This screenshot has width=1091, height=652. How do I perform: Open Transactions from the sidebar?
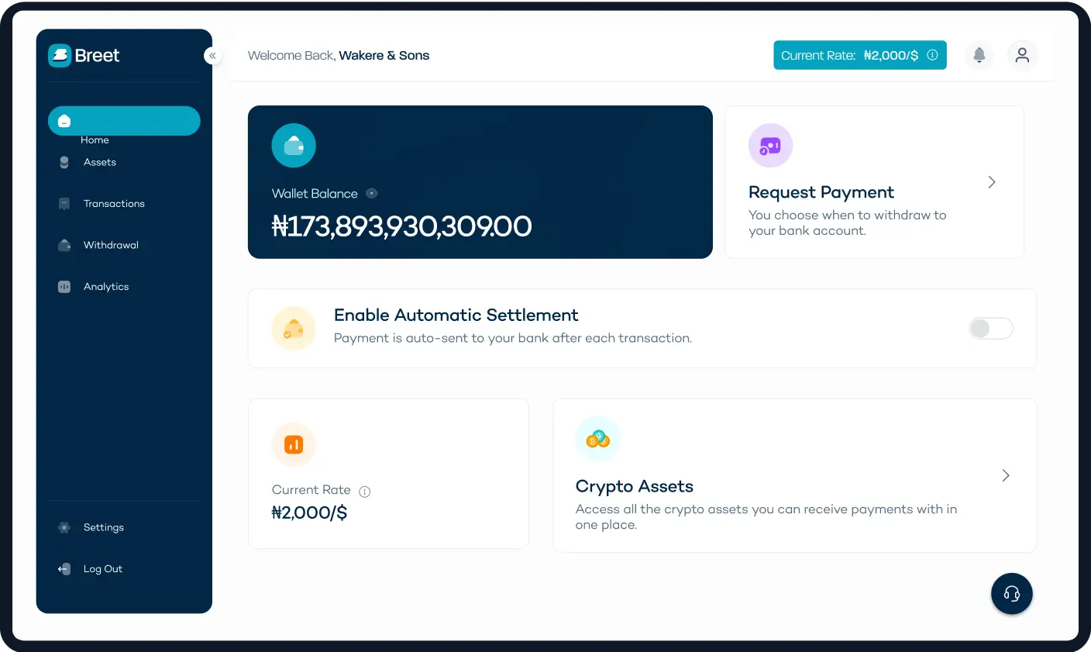113,204
